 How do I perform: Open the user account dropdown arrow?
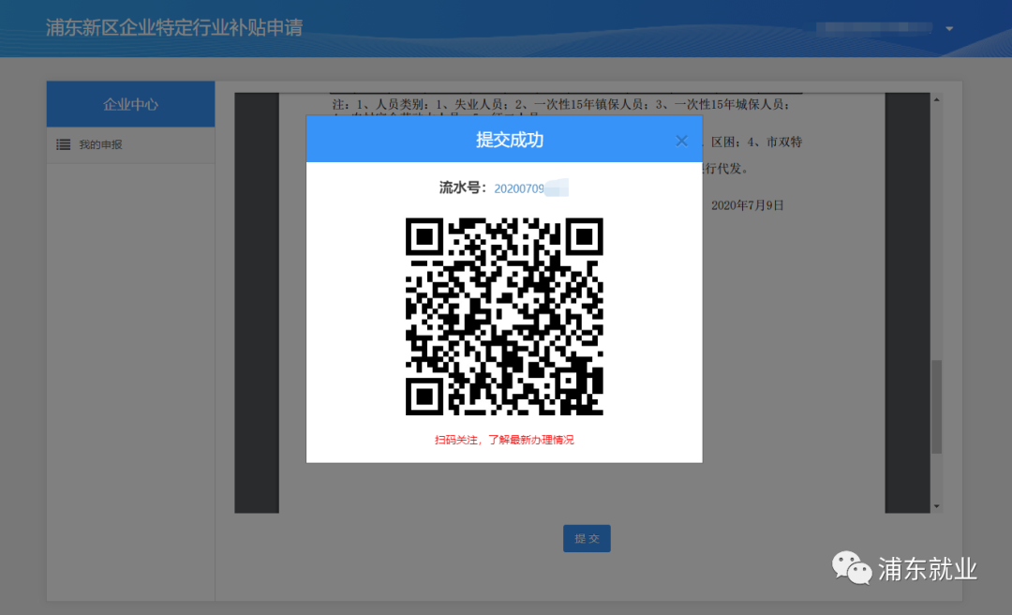click(x=949, y=28)
